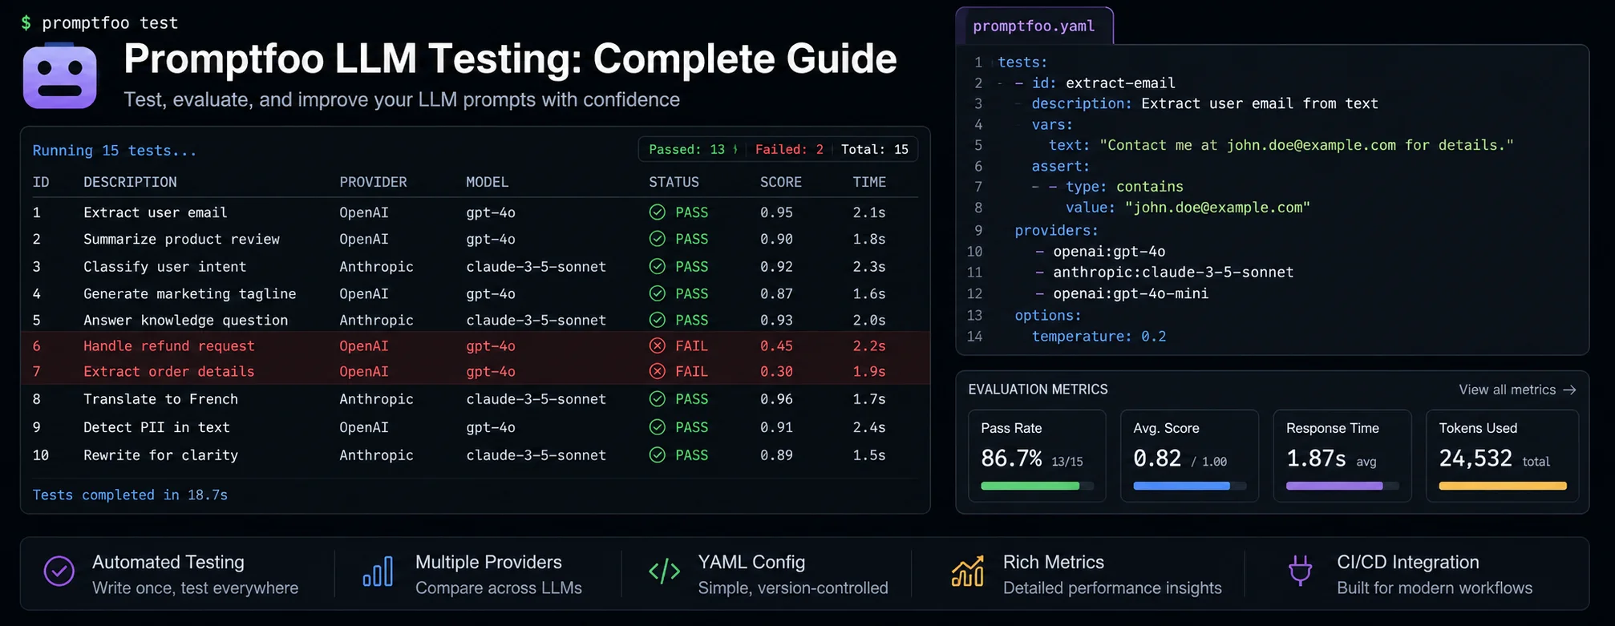Click the PASS check icon for Answer knowledge question
This screenshot has height=626, width=1615.
(658, 320)
